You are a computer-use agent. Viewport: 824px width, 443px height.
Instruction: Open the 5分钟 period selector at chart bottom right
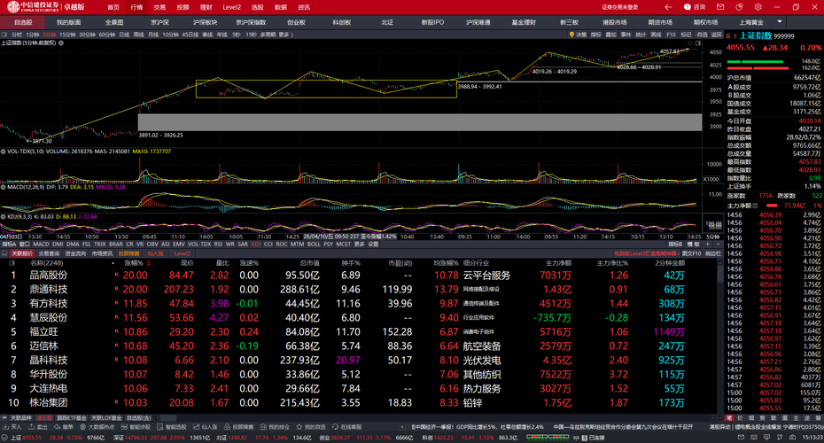point(712,237)
